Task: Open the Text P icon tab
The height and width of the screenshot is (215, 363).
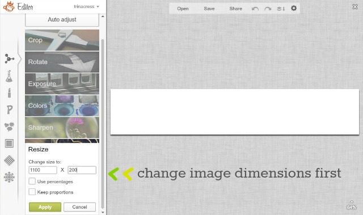Action: pyautogui.click(x=10, y=109)
